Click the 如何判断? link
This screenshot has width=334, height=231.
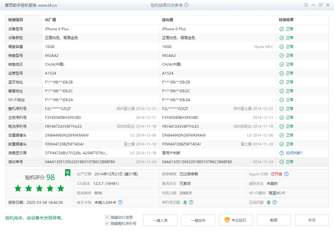click(x=294, y=153)
